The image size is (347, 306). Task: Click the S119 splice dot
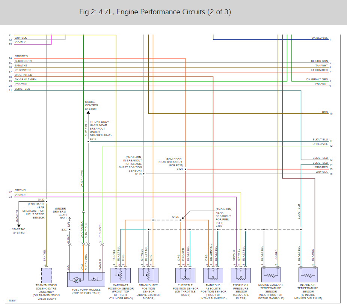click(x=143, y=174)
